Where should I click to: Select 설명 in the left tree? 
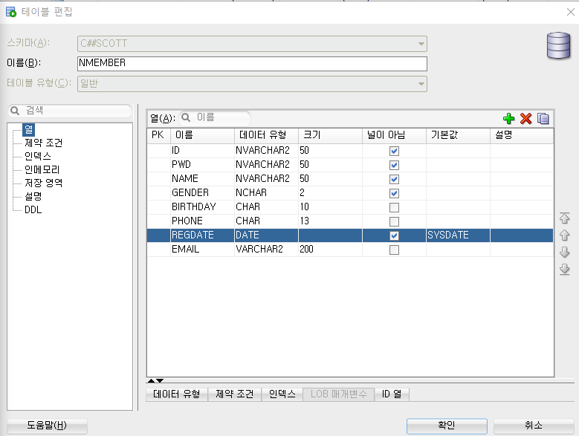tap(33, 196)
